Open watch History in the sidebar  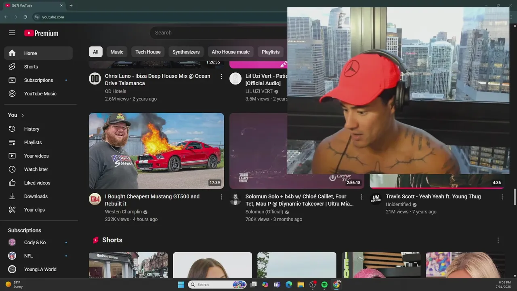(38, 129)
